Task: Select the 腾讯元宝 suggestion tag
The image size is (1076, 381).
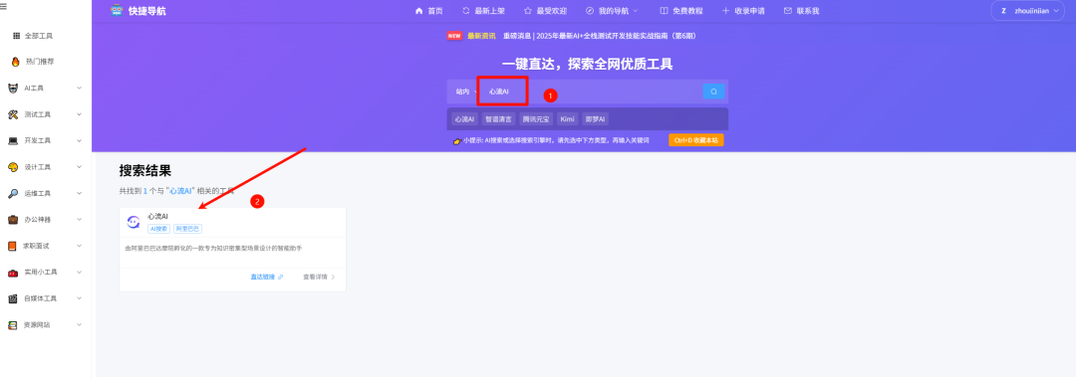Action: click(x=536, y=119)
